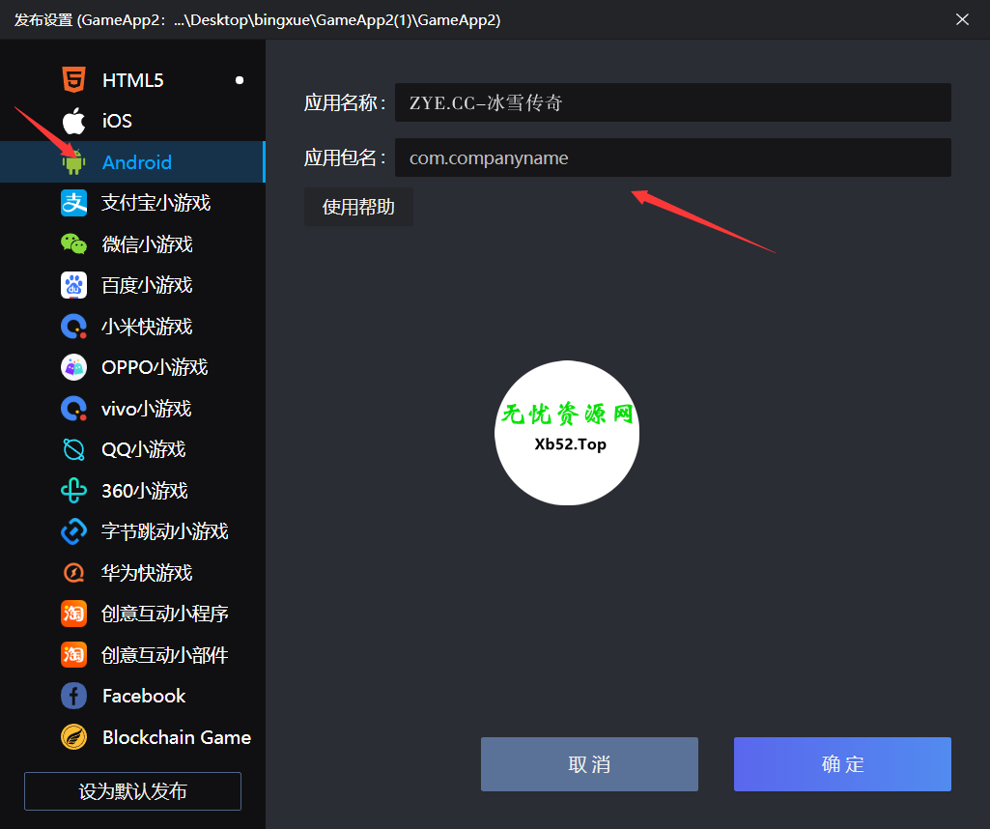
Task: Click the Alipay mini game icon
Action: 73,203
